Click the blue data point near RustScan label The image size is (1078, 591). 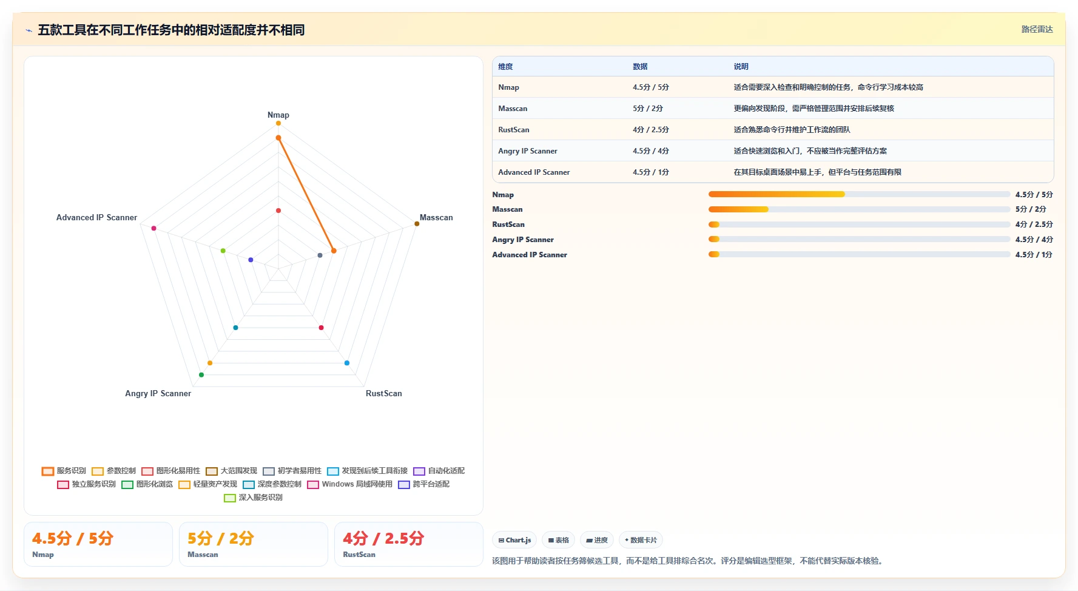click(x=347, y=363)
